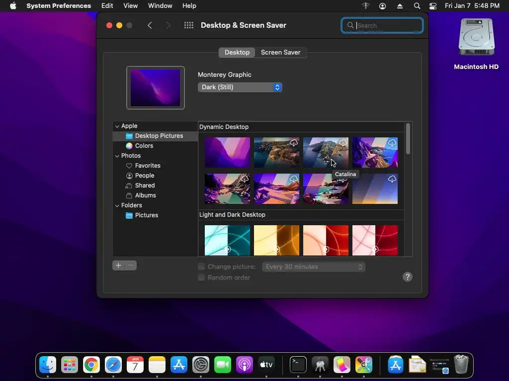Select Favorites under Photos
Image resolution: width=509 pixels, height=381 pixels.
[155, 166]
